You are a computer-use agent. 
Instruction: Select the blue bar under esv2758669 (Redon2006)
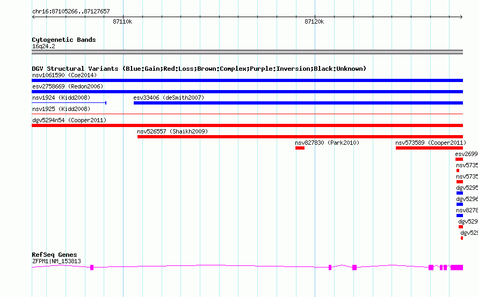coord(247,92)
